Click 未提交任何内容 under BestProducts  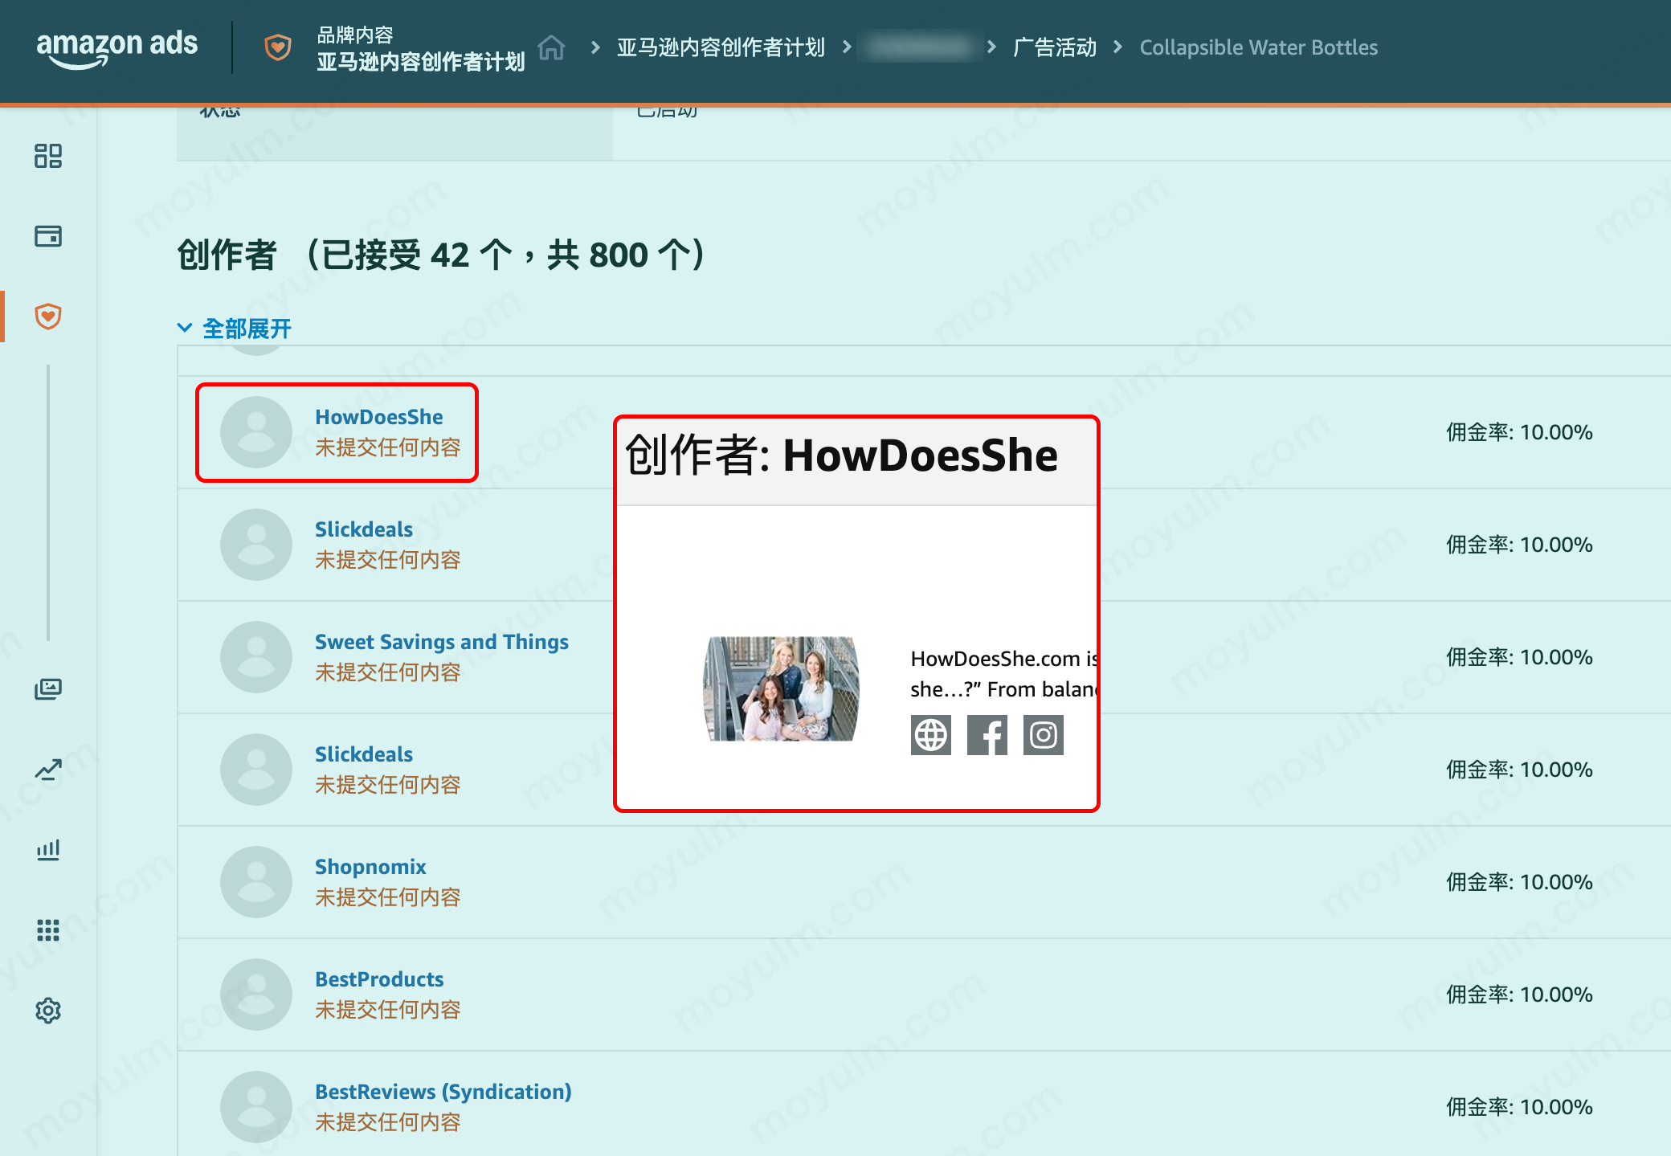coord(388,1010)
